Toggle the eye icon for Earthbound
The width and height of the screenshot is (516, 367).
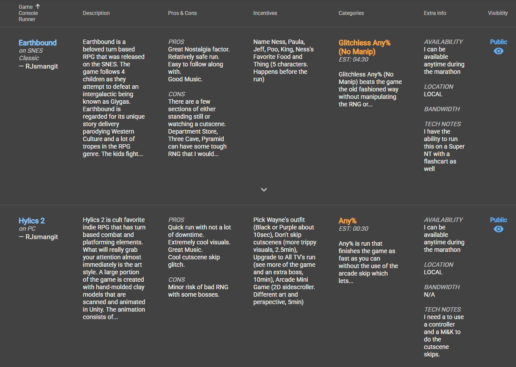coord(498,51)
